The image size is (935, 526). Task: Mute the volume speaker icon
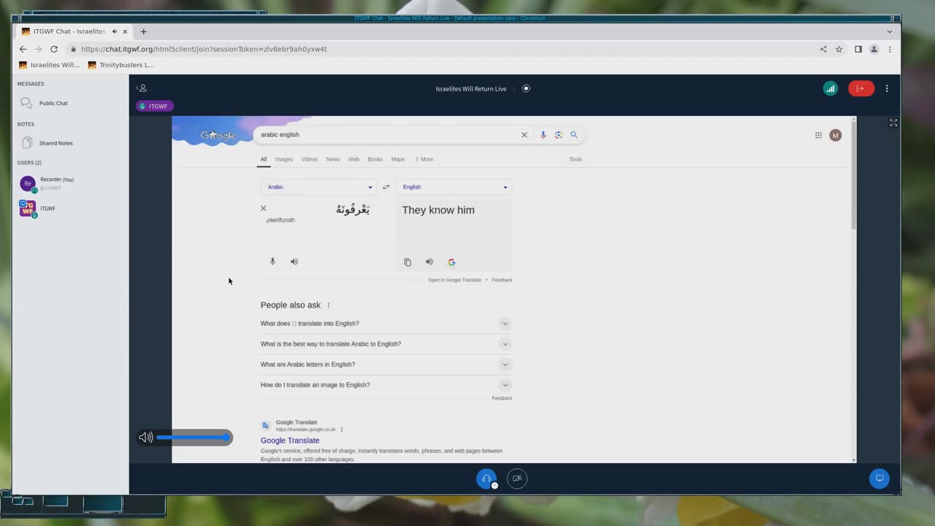tap(146, 438)
